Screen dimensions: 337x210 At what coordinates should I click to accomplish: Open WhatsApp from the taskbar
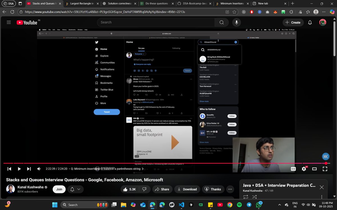[x=259, y=205]
